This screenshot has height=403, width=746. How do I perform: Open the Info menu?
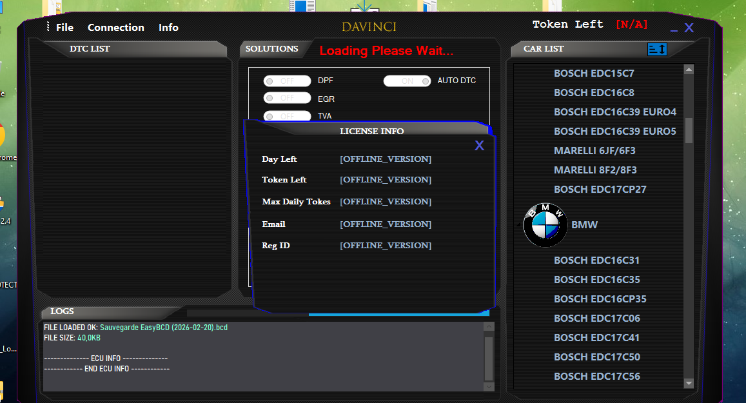click(x=168, y=28)
